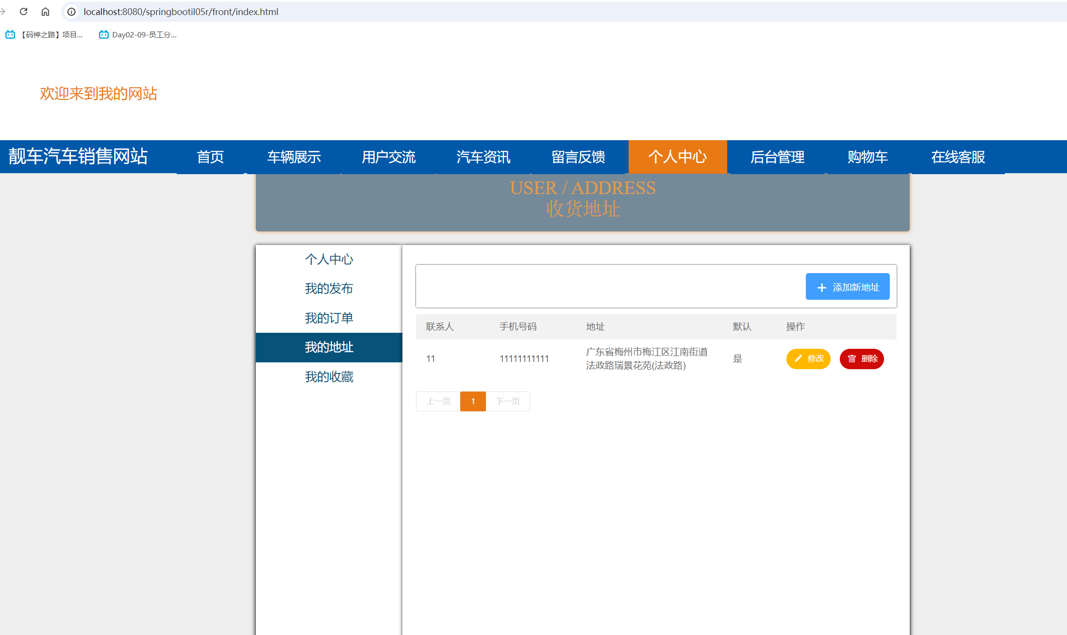Click the 联系人 column header
1067x635 pixels.
pyautogui.click(x=440, y=326)
